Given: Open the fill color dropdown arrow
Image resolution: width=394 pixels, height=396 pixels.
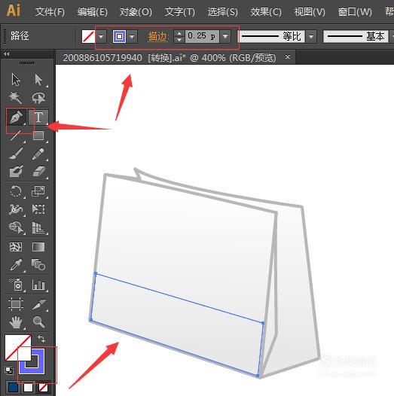Looking at the screenshot, I should coord(101,37).
